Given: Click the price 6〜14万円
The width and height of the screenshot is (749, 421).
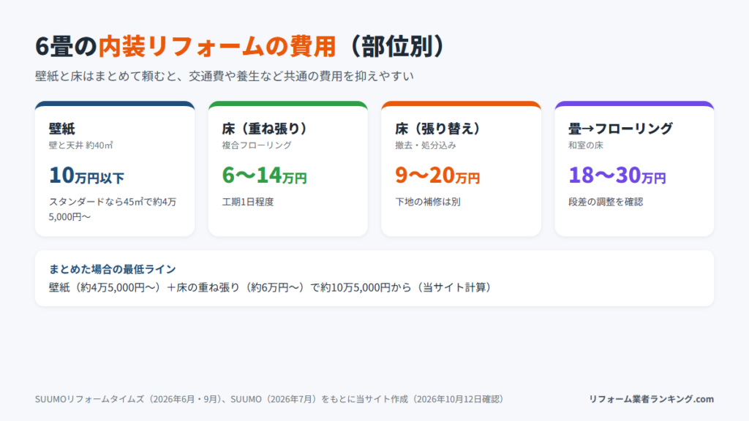Looking at the screenshot, I should (x=264, y=175).
